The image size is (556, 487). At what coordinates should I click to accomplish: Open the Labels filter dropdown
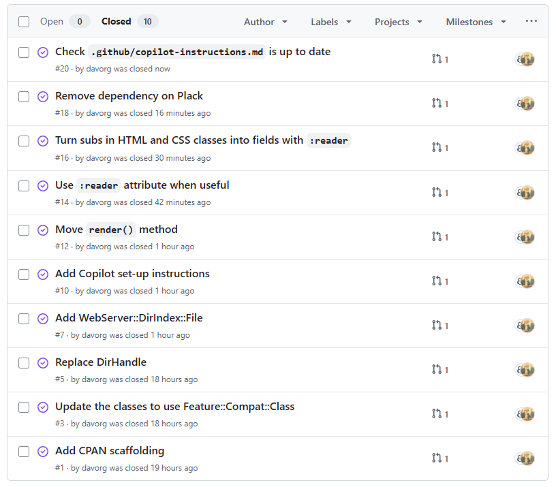point(330,22)
